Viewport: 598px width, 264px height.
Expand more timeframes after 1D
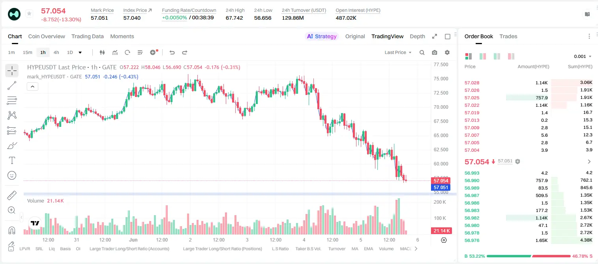[x=80, y=52]
